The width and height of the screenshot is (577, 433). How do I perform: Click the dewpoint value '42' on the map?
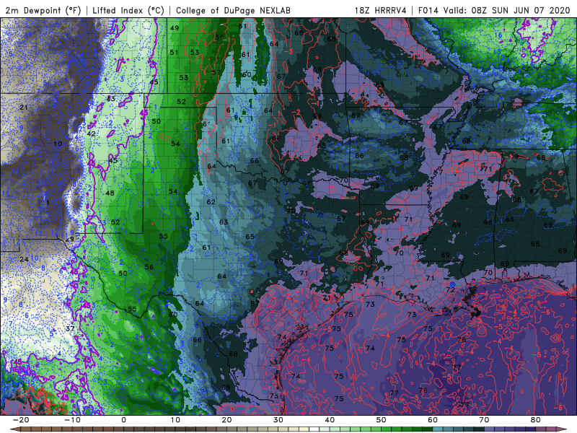[92, 134]
